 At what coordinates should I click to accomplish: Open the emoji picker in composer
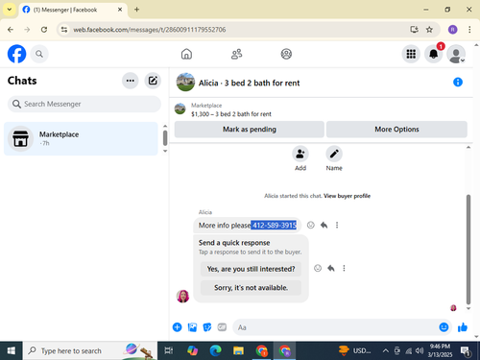click(x=444, y=327)
